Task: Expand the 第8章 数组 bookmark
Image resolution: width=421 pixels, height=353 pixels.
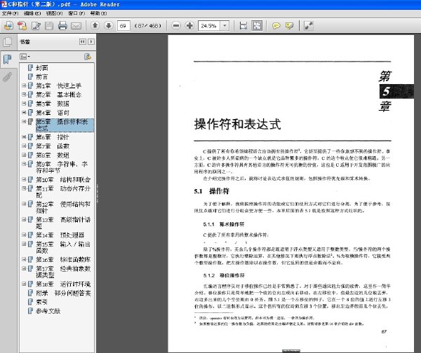Action: click(x=24, y=155)
